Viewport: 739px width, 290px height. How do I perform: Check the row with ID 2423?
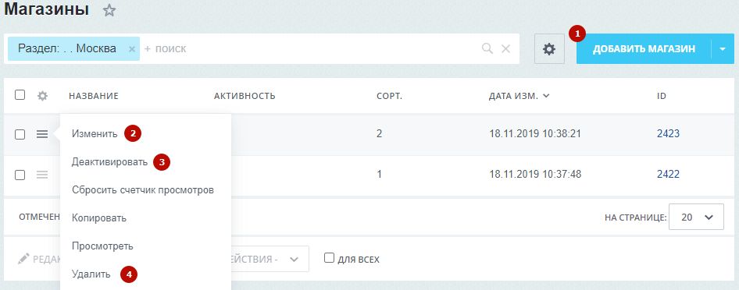point(20,134)
